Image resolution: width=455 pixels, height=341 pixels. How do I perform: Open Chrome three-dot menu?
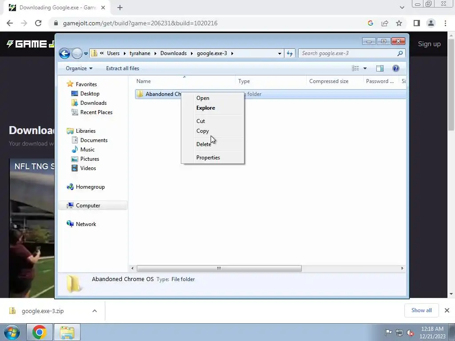[445, 23]
